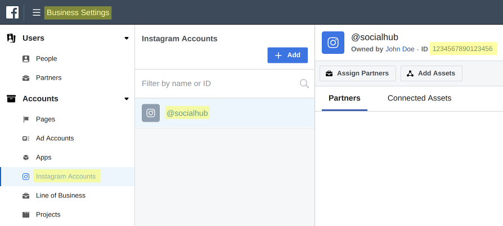Go to Ad Accounts in sidebar
This screenshot has width=503, height=226.
(x=55, y=139)
